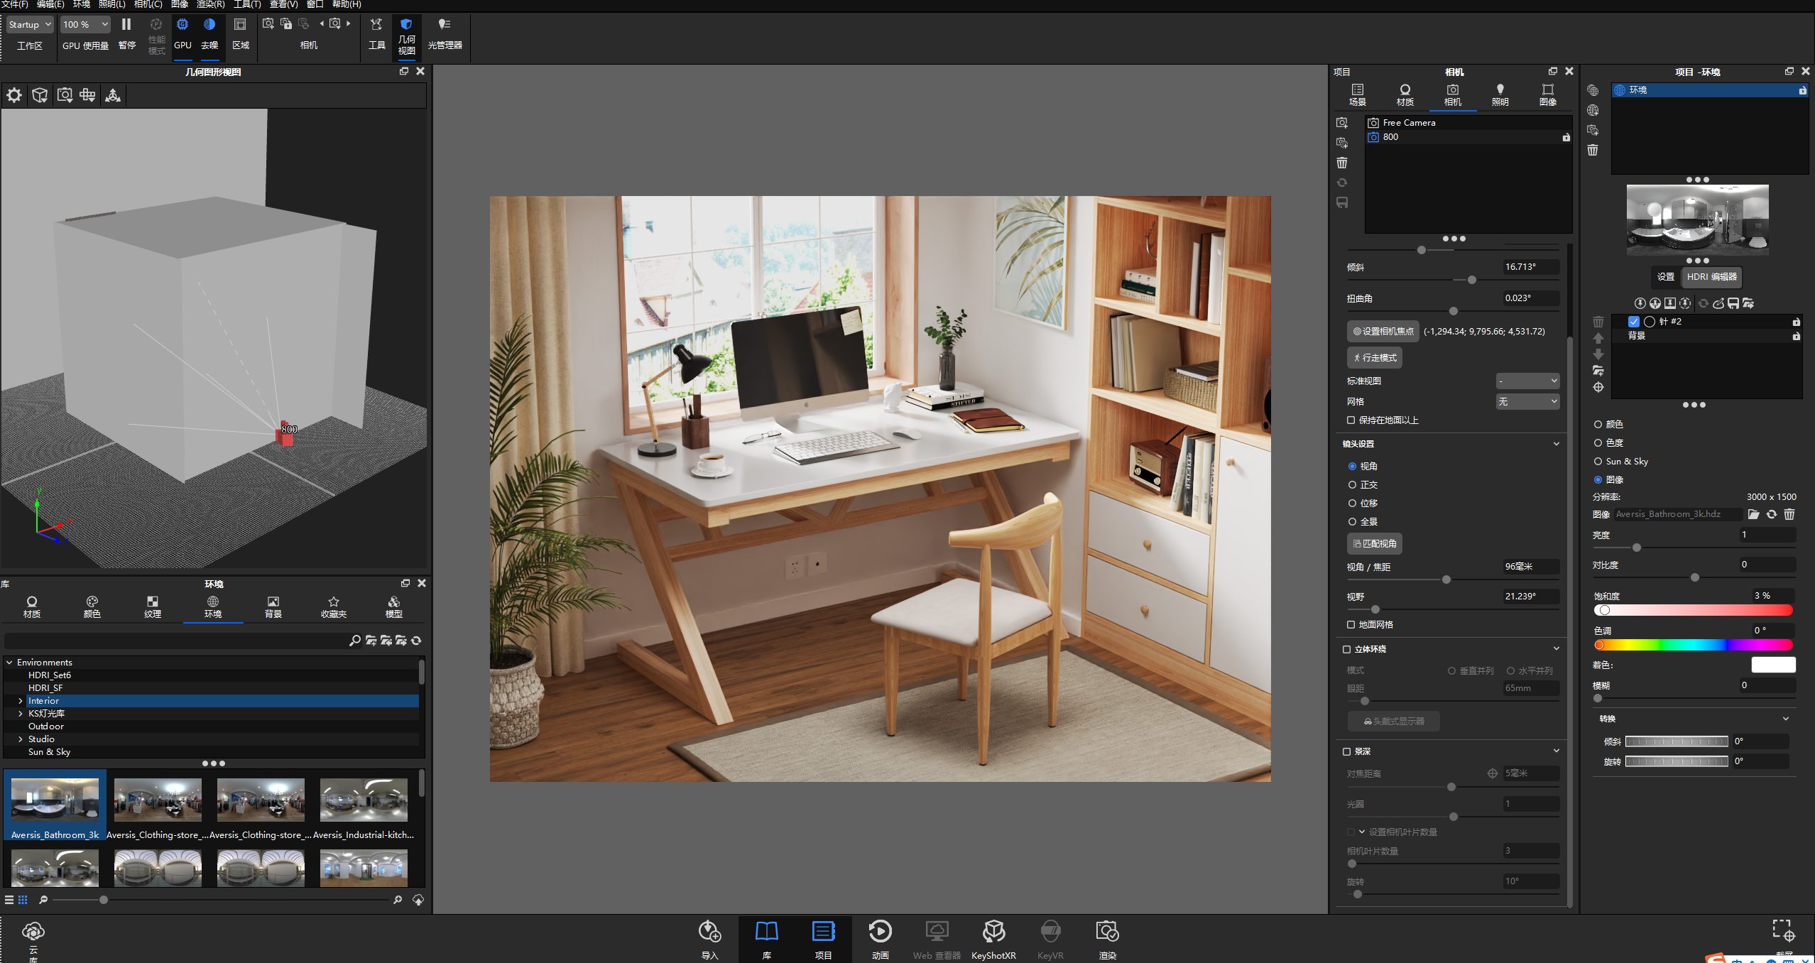Expand Studio folder arrow
Viewport: 1815px width, 963px height.
[x=20, y=739]
